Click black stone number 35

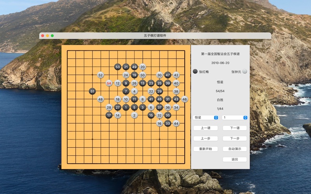(168, 115)
